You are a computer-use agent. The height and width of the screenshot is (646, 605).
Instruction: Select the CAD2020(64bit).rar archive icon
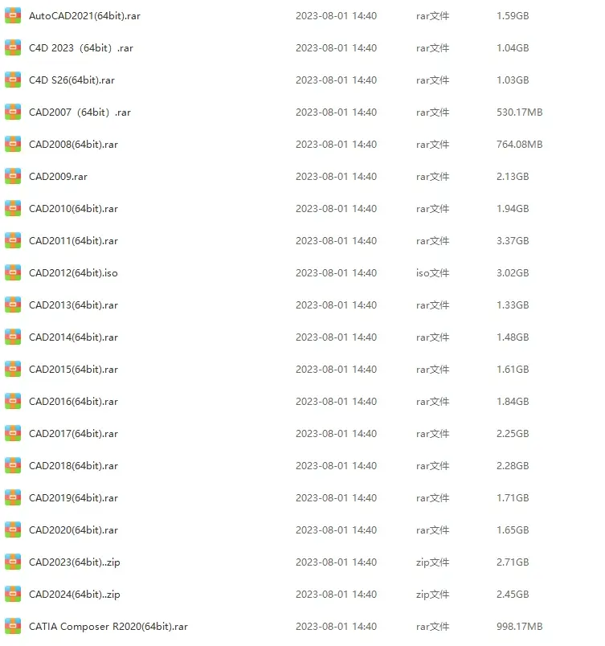[13, 529]
